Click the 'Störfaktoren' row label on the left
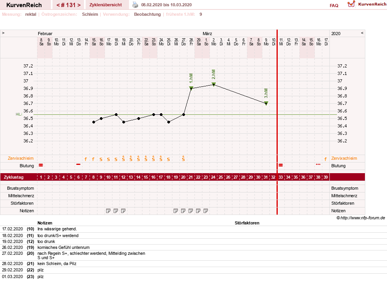This screenshot has height=299, width=387. [x=22, y=203]
